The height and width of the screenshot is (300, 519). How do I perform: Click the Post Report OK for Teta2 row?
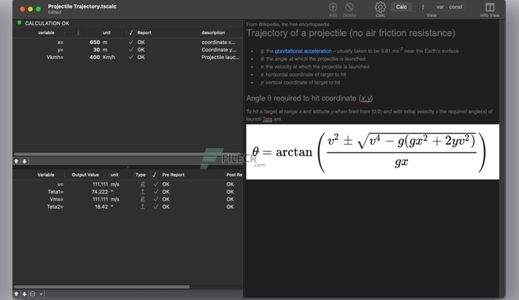point(230,206)
